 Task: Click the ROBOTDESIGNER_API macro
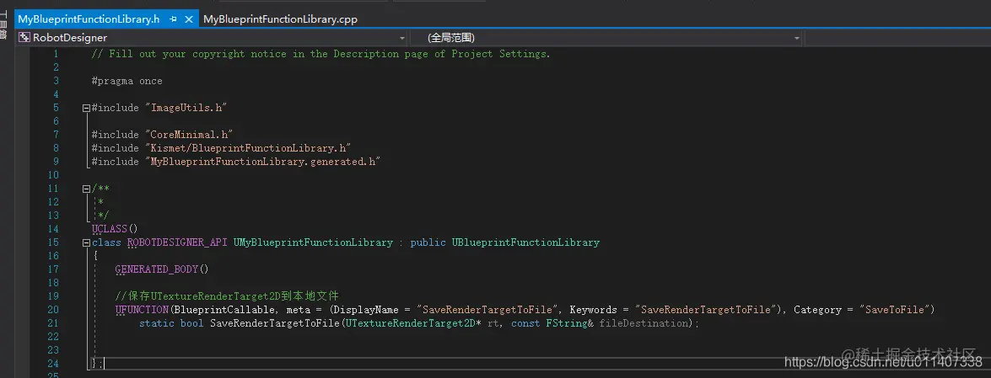[x=177, y=242]
